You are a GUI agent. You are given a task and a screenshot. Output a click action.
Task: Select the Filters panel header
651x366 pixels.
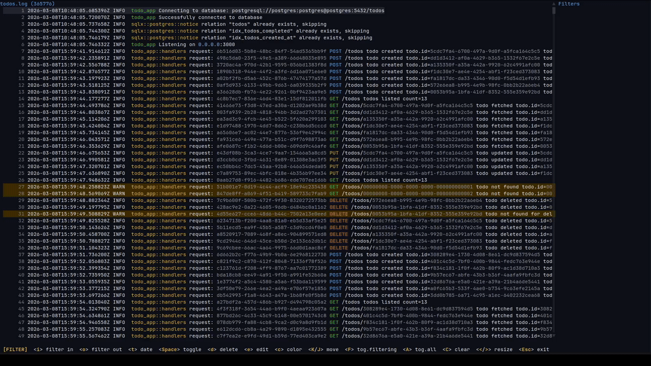[568, 4]
